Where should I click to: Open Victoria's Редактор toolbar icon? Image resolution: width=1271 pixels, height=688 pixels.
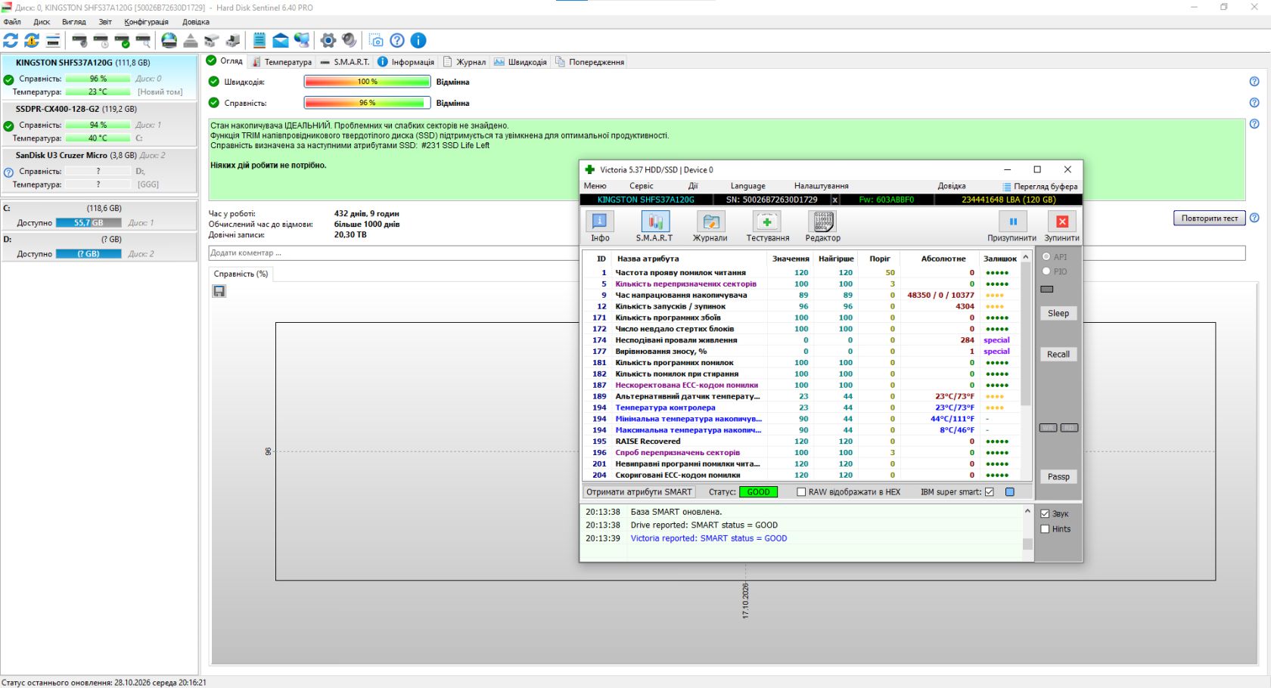[823, 221]
